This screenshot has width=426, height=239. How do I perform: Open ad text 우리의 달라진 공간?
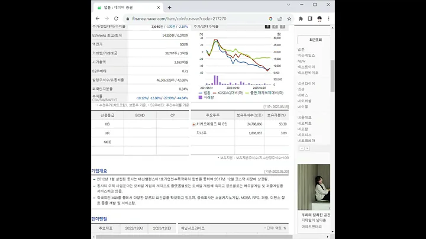pos(316,215)
